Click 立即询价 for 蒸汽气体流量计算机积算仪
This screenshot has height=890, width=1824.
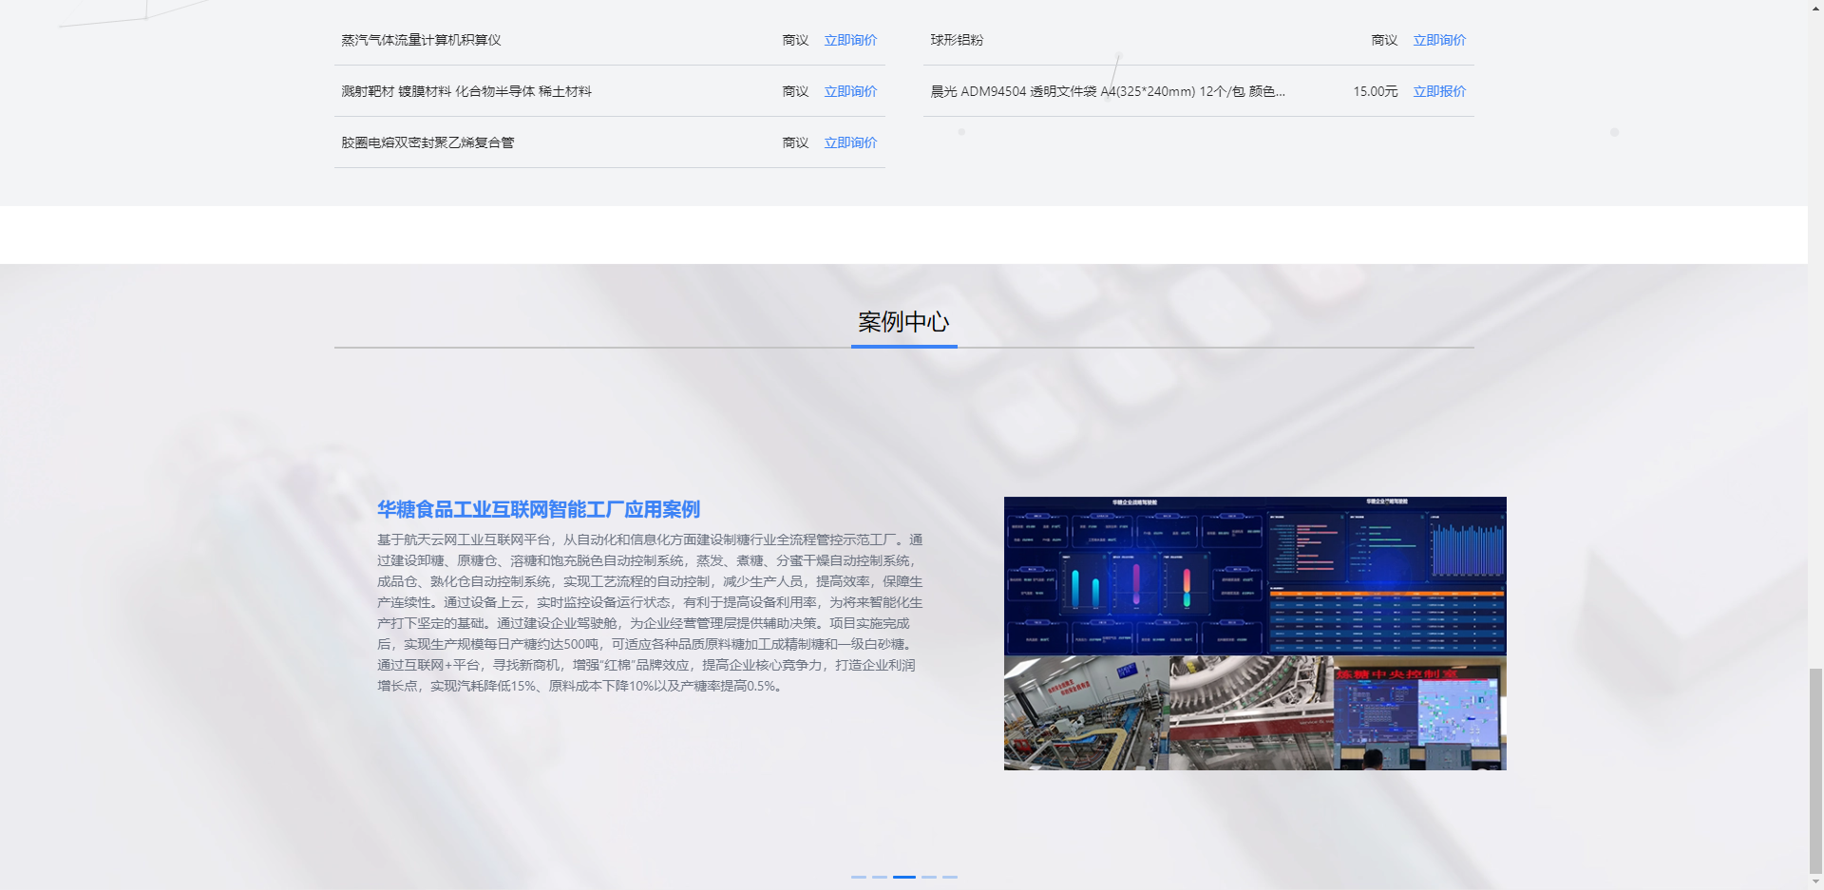tap(850, 40)
